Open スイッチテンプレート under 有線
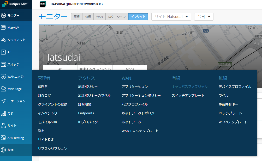 (x=188, y=96)
